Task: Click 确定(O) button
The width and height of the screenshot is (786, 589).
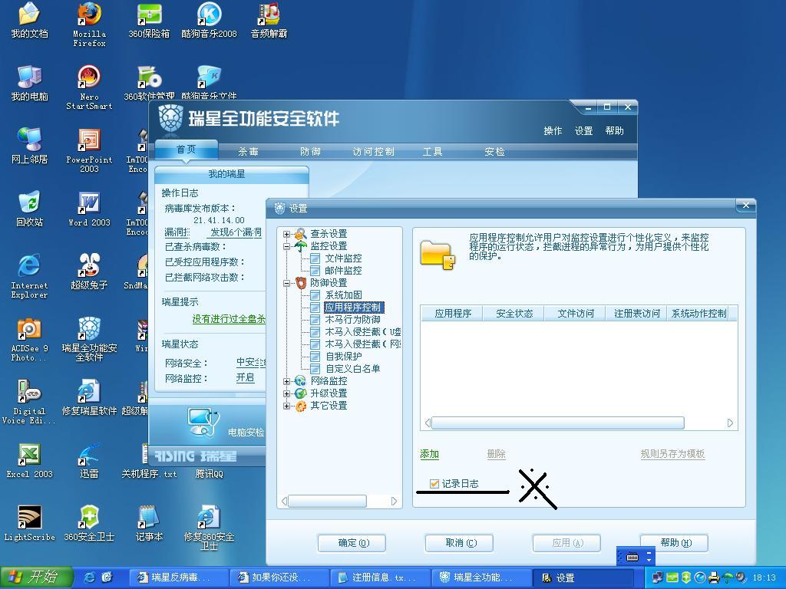Action: click(352, 543)
